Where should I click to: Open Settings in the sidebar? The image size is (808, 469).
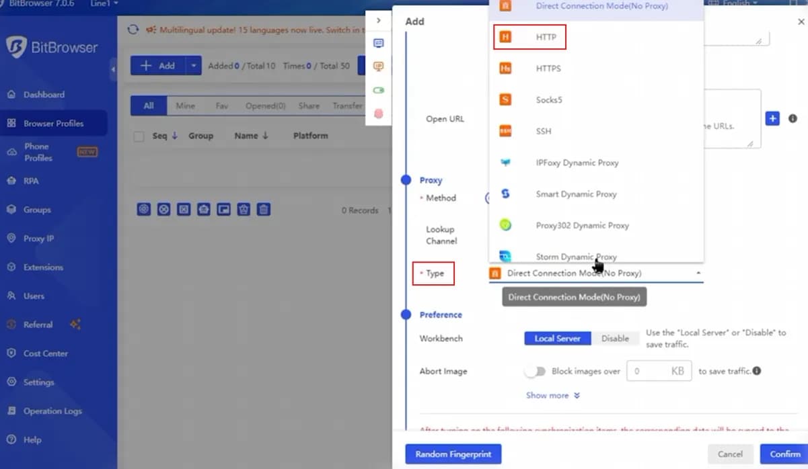click(39, 382)
